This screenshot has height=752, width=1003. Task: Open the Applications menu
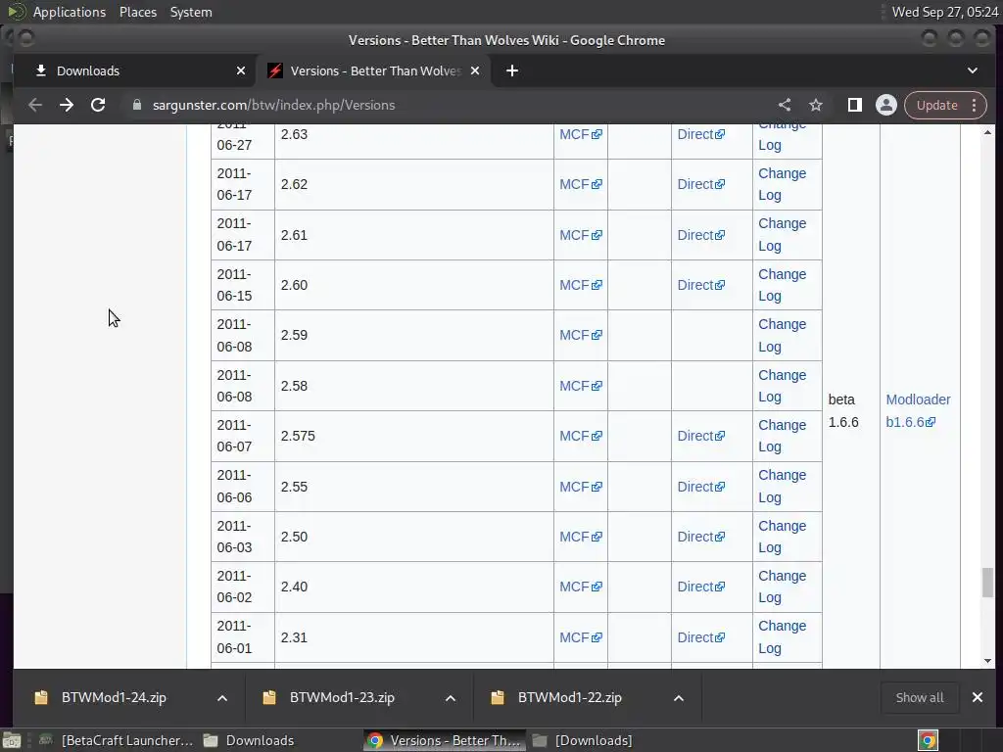tap(70, 12)
